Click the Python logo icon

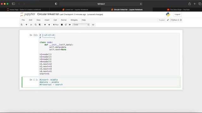[x=168, y=14]
